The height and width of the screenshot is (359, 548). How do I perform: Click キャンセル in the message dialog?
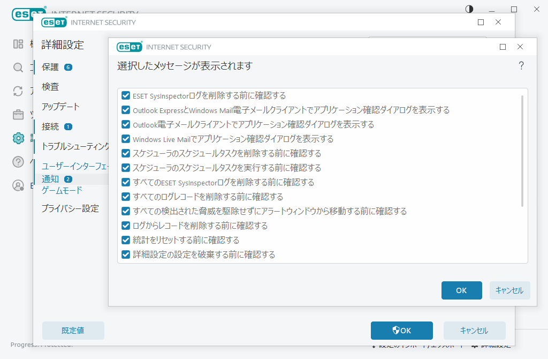point(509,290)
